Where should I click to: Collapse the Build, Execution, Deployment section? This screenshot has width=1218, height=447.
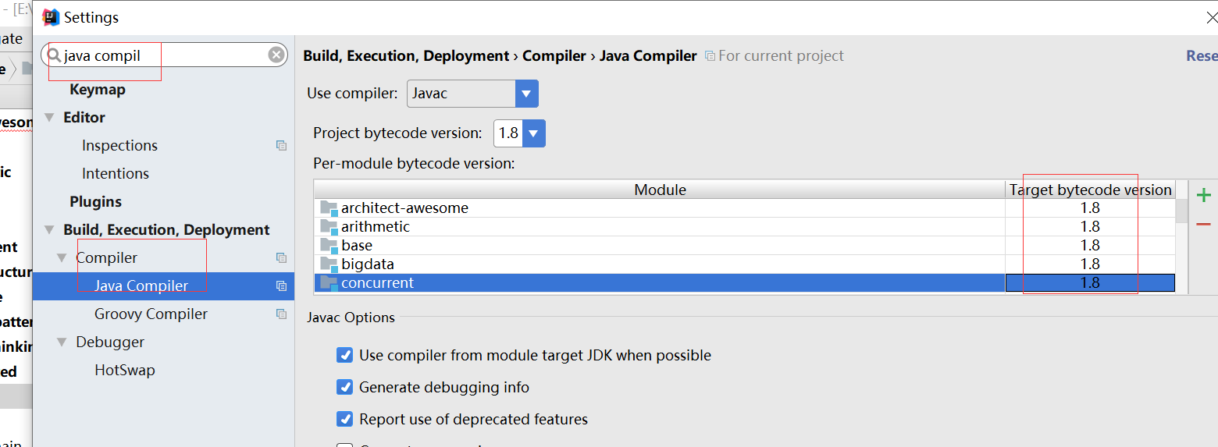[x=50, y=230]
